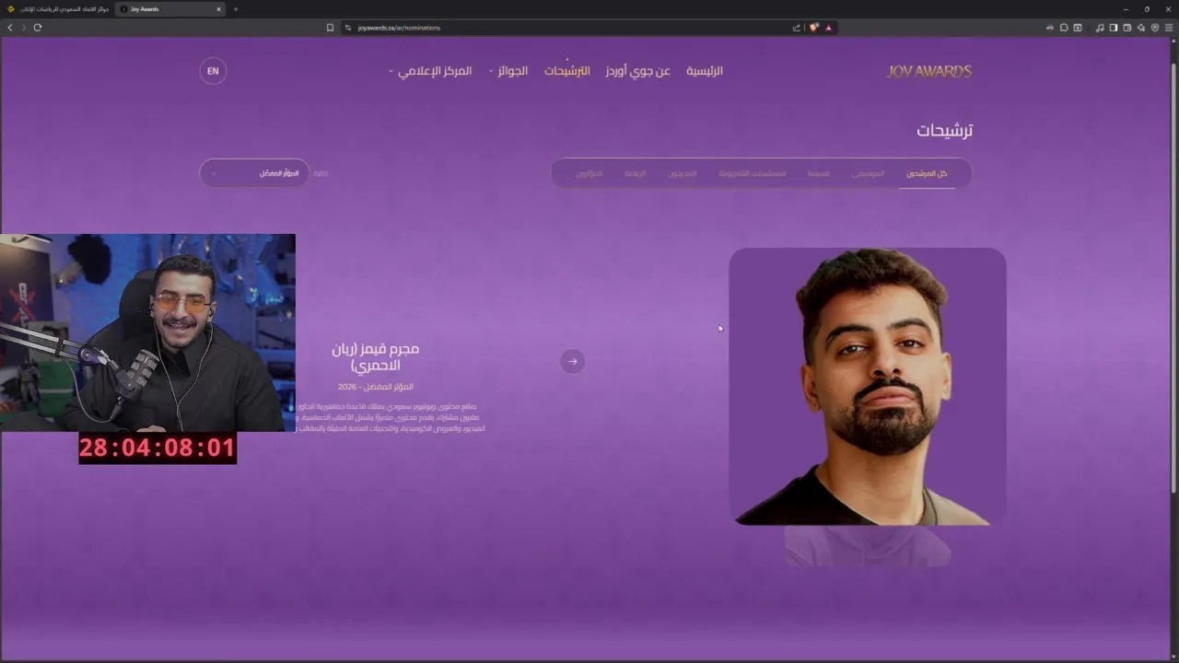
Task: Click the 28:04:08:01 countdown timer overlay
Action: point(158,448)
